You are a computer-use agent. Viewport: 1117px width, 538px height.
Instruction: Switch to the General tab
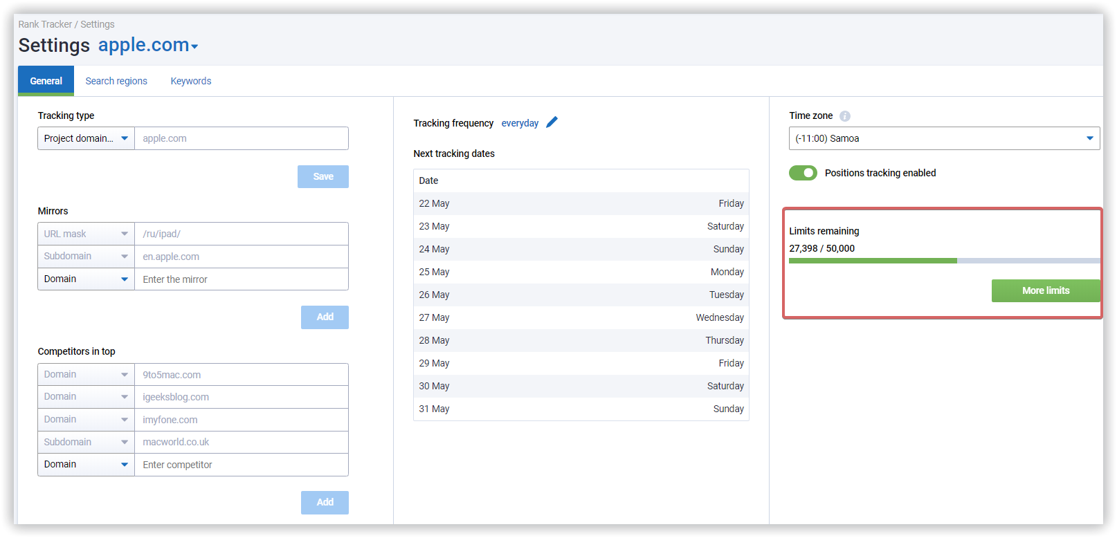tap(46, 81)
